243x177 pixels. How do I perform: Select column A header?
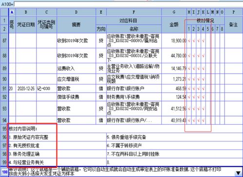12,12
